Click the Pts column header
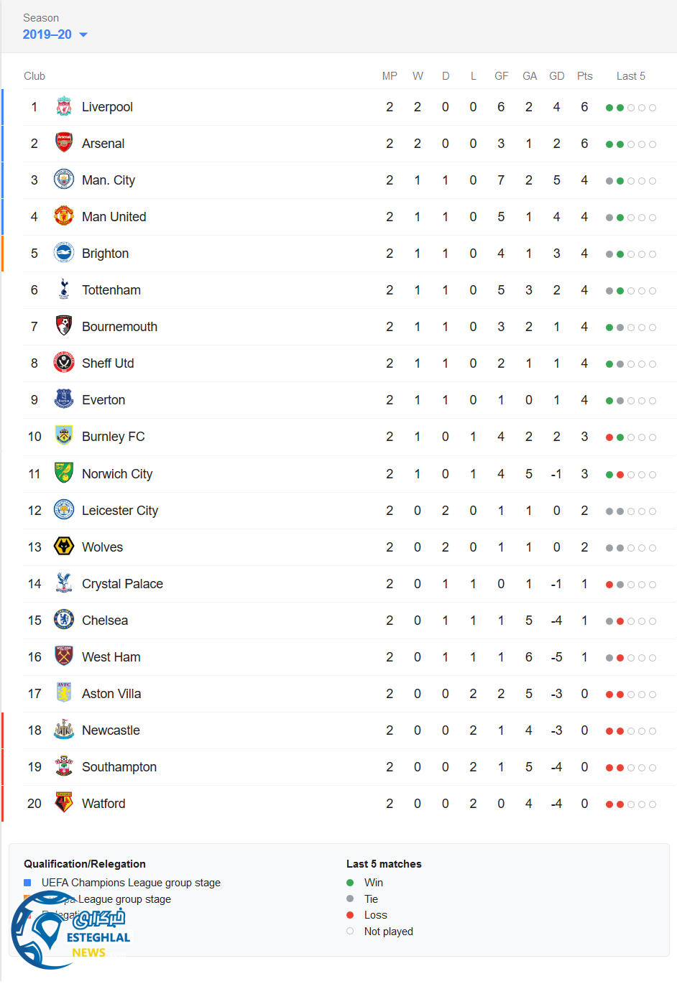Viewport: 677px width, 989px height. tap(585, 76)
